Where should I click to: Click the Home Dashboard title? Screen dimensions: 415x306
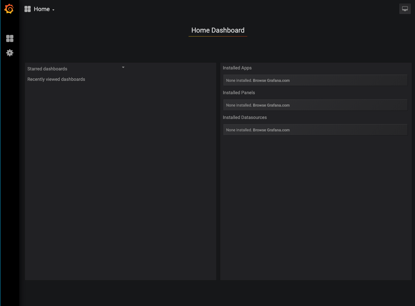tap(218, 30)
